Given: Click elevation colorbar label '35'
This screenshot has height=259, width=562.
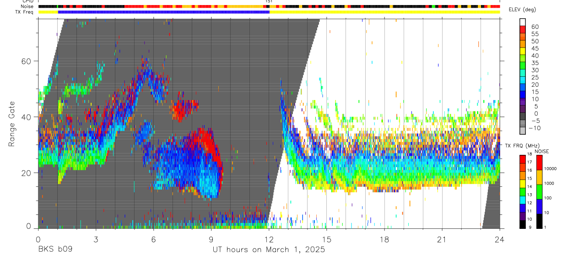Looking at the screenshot, I should pyautogui.click(x=535, y=63).
